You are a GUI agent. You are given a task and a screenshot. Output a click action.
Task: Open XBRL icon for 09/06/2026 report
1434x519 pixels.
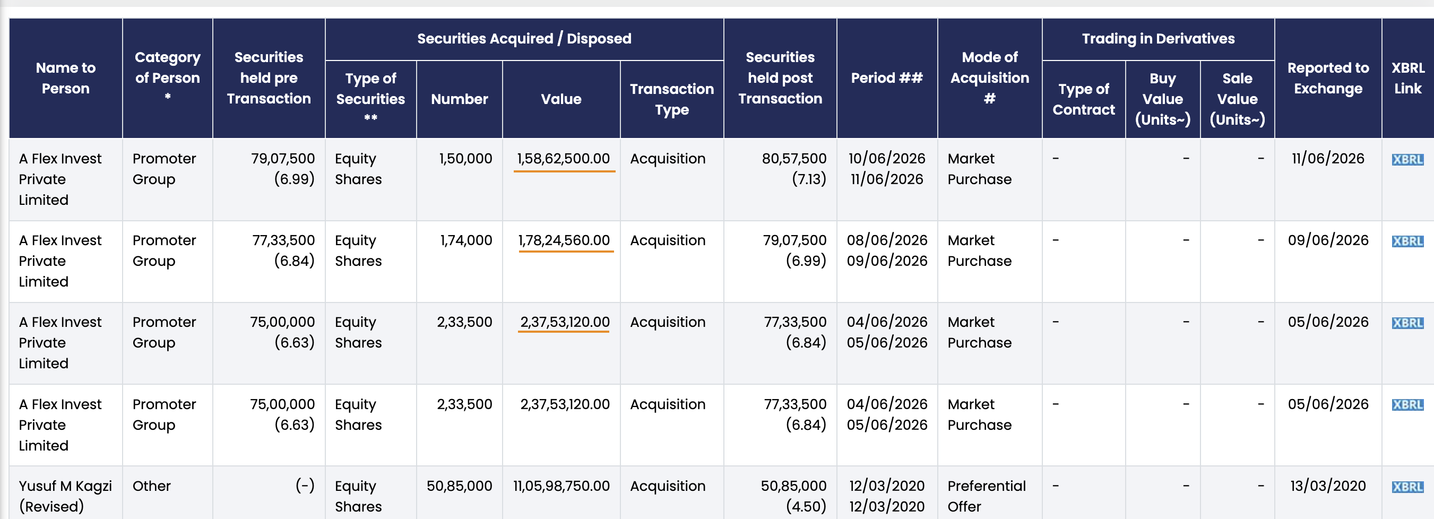[1407, 241]
